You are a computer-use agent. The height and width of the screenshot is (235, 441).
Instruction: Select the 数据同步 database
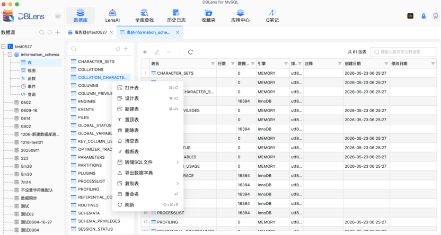click(29, 198)
